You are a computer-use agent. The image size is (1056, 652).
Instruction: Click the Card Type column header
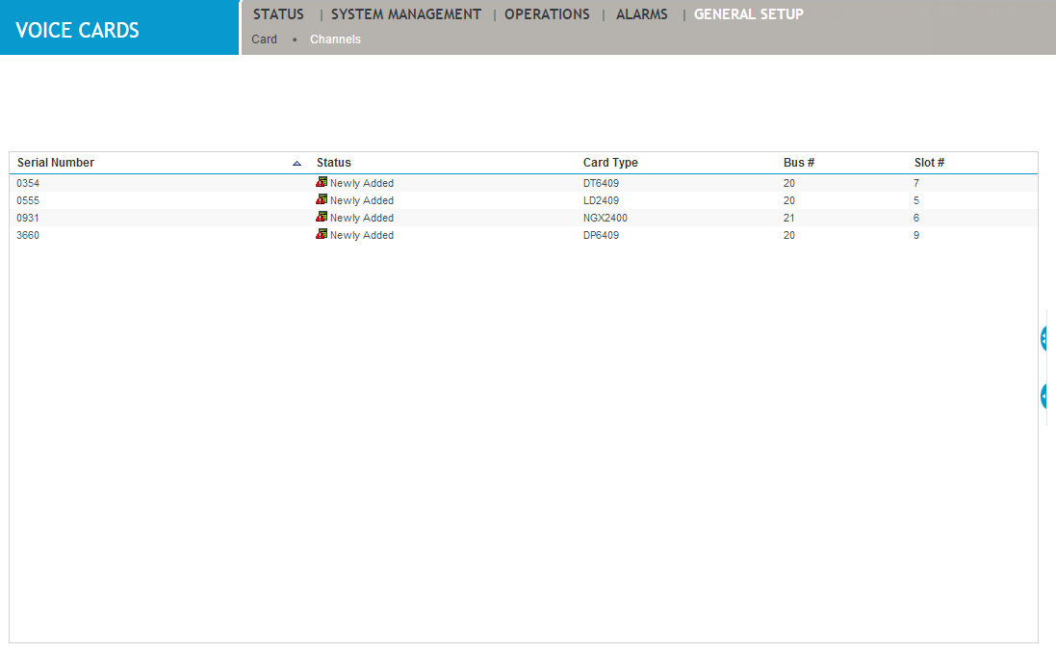click(610, 162)
